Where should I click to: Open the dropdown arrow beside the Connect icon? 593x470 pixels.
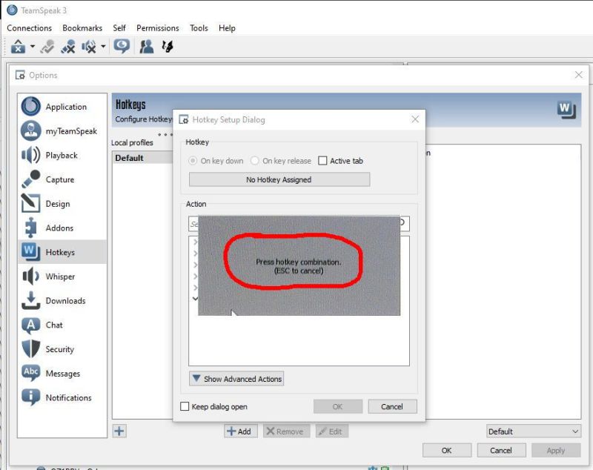(33, 47)
